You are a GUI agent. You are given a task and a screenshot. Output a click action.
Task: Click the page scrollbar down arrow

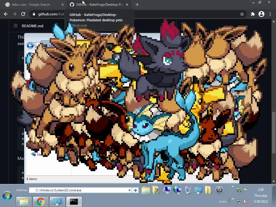point(274,181)
